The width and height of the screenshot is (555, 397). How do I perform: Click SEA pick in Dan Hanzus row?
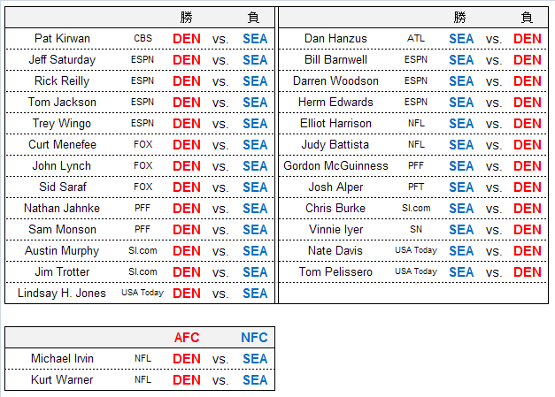click(x=461, y=39)
